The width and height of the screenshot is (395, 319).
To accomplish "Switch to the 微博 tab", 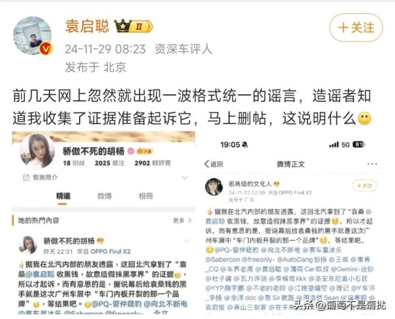I will pos(105,196).
